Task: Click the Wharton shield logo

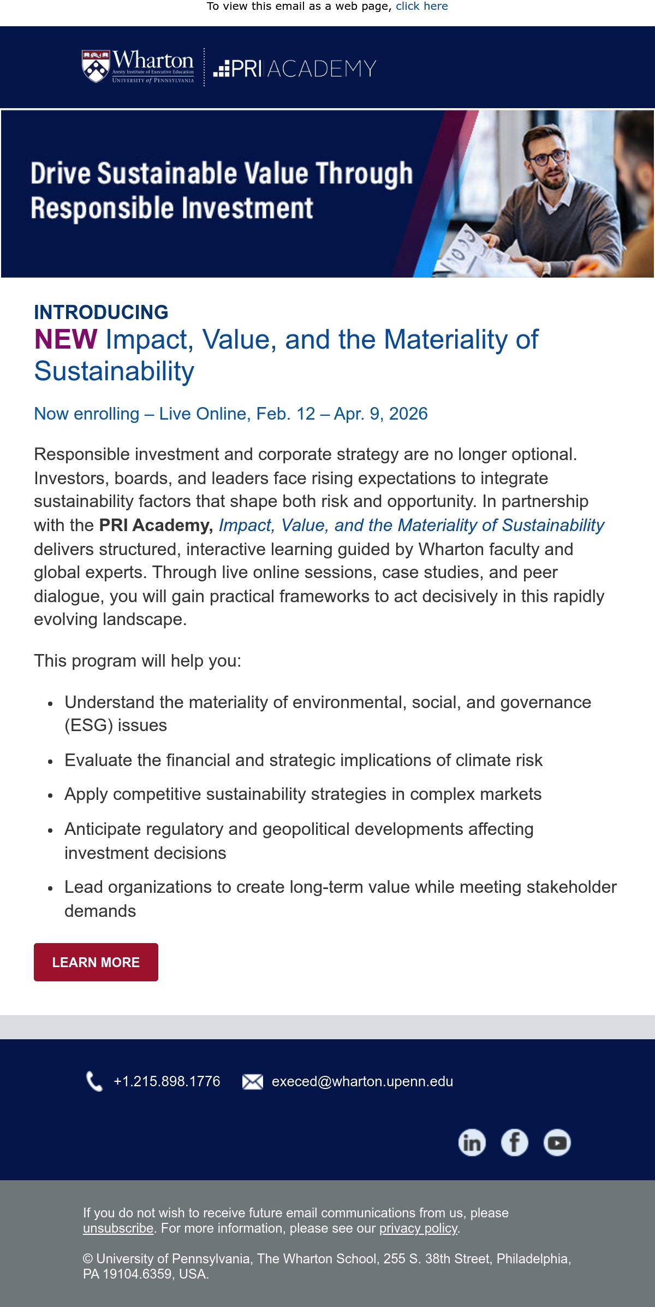Action: pyautogui.click(x=96, y=67)
